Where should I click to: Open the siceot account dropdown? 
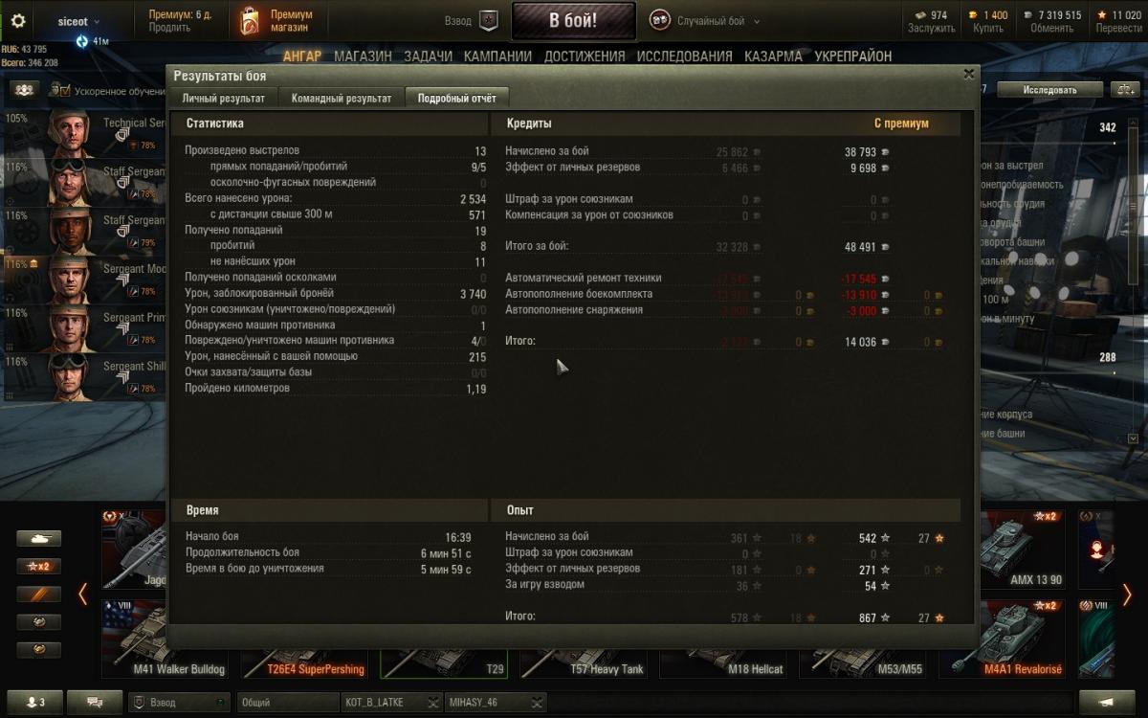click(73, 21)
